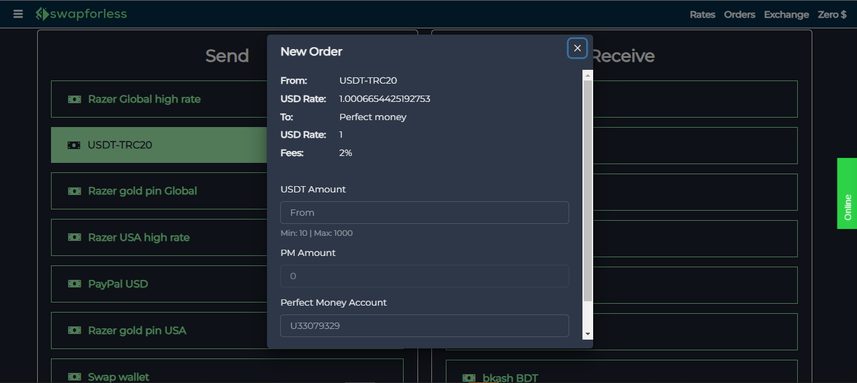Image resolution: width=857 pixels, height=383 pixels.
Task: Focus the USDT Amount From field
Action: [x=424, y=213]
